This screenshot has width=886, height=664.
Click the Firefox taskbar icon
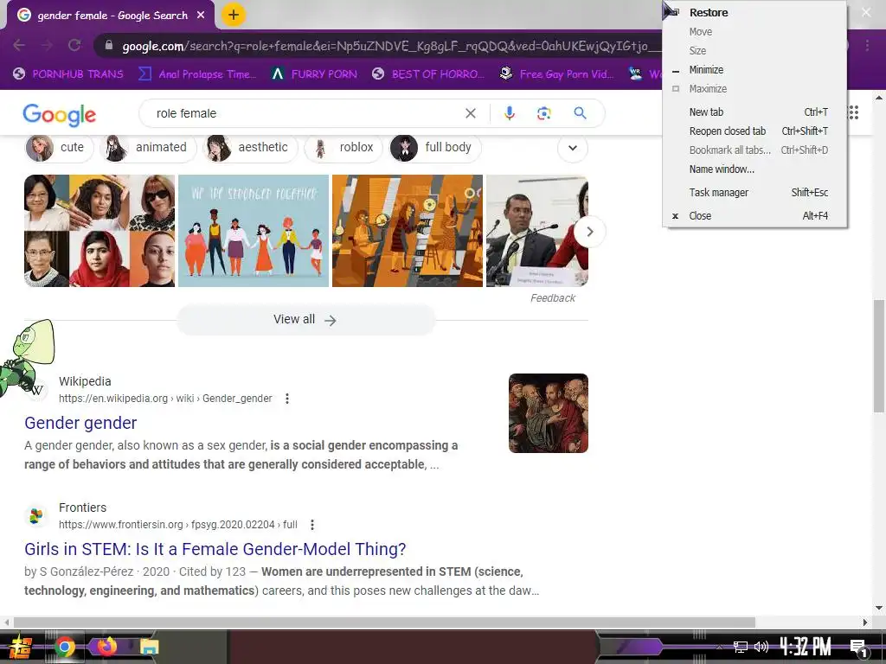coord(106,646)
